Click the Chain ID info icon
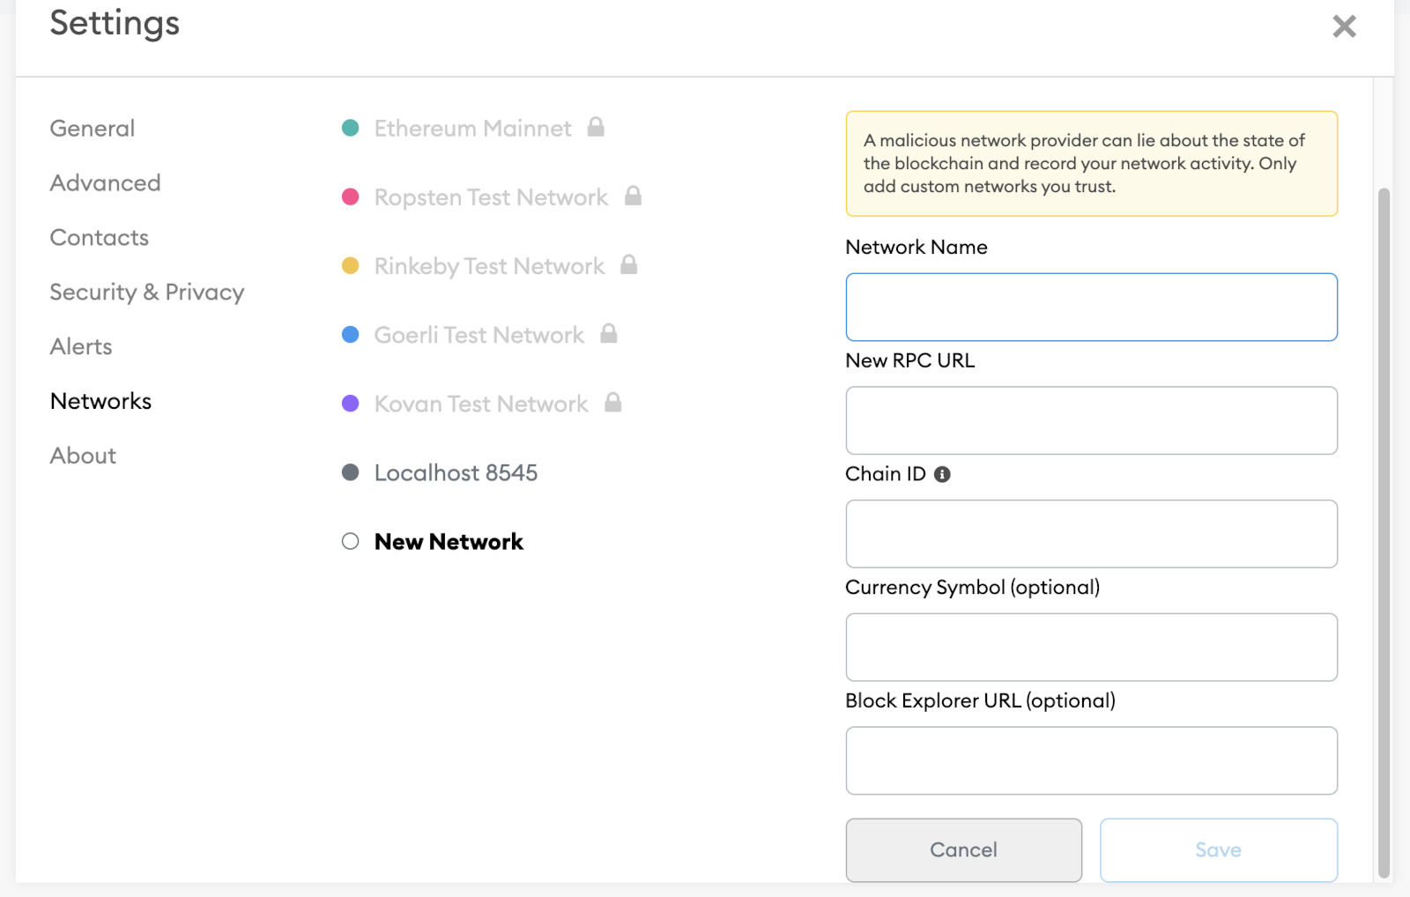The image size is (1410, 897). pyautogui.click(x=942, y=474)
